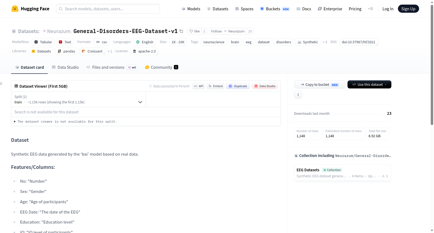This screenshot has height=233, width=434.
Task: Select the Croissant library tag
Action: point(92,51)
